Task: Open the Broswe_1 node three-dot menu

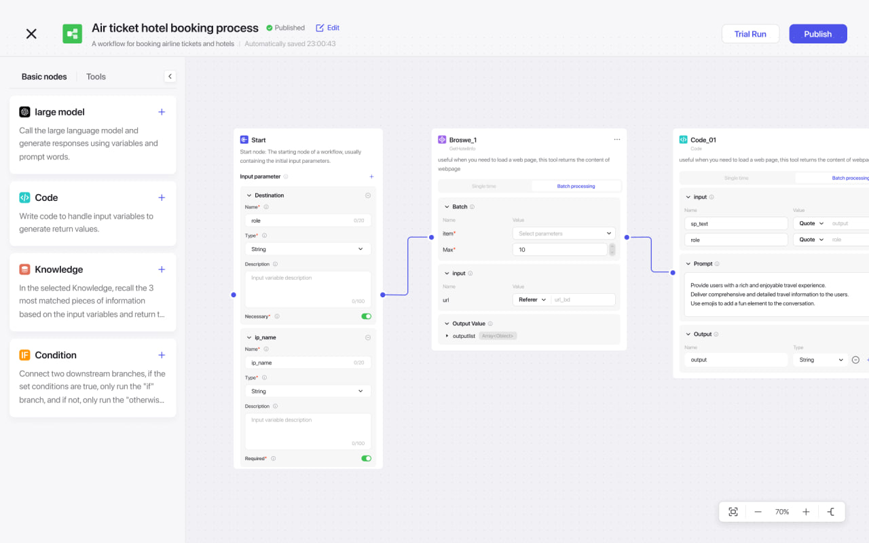Action: coord(617,139)
